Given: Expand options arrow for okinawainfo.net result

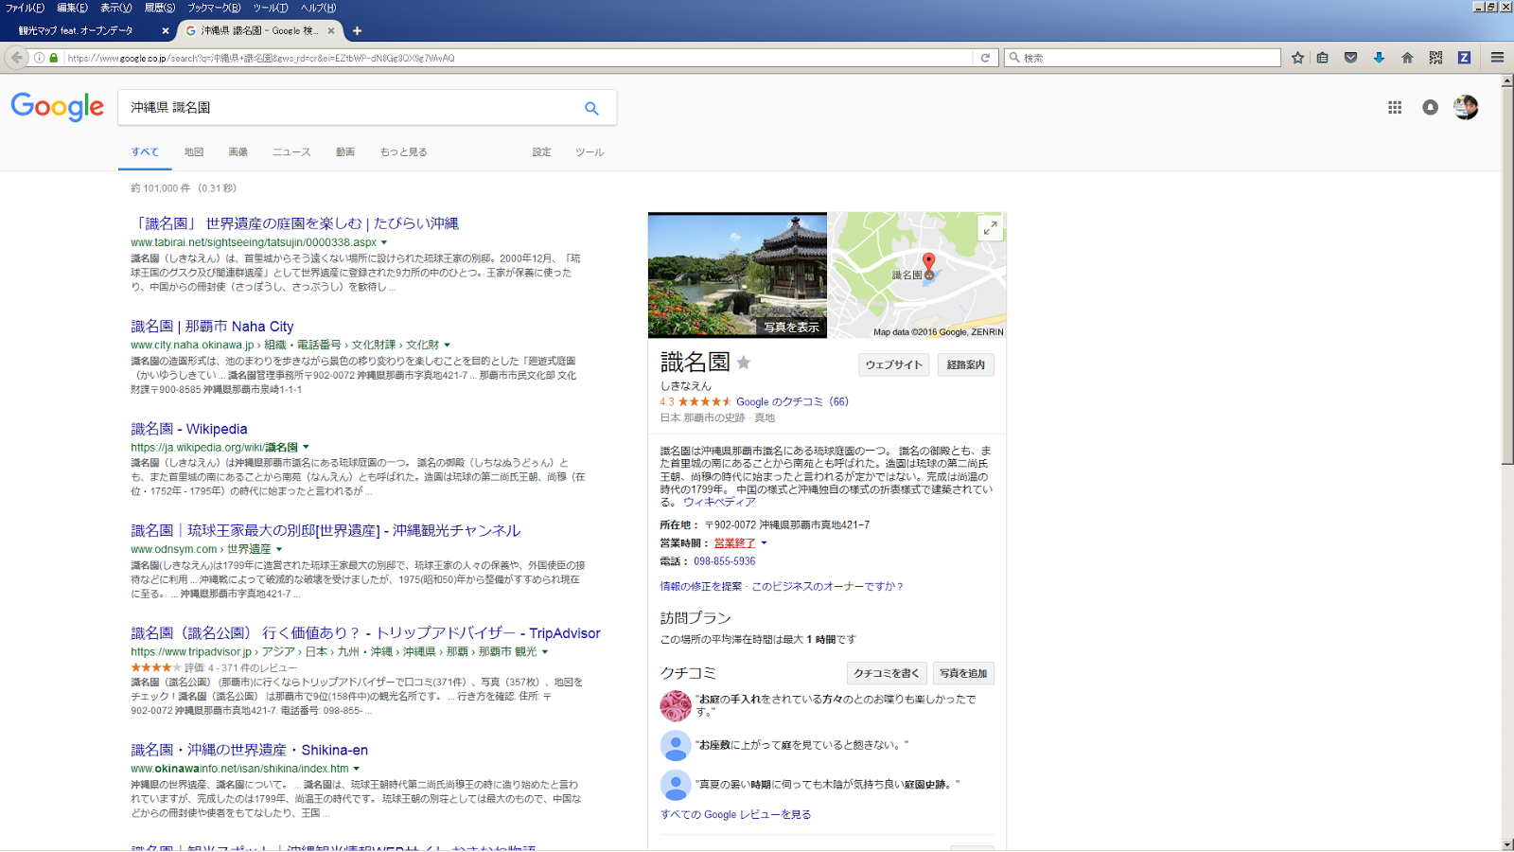Looking at the screenshot, I should (357, 769).
